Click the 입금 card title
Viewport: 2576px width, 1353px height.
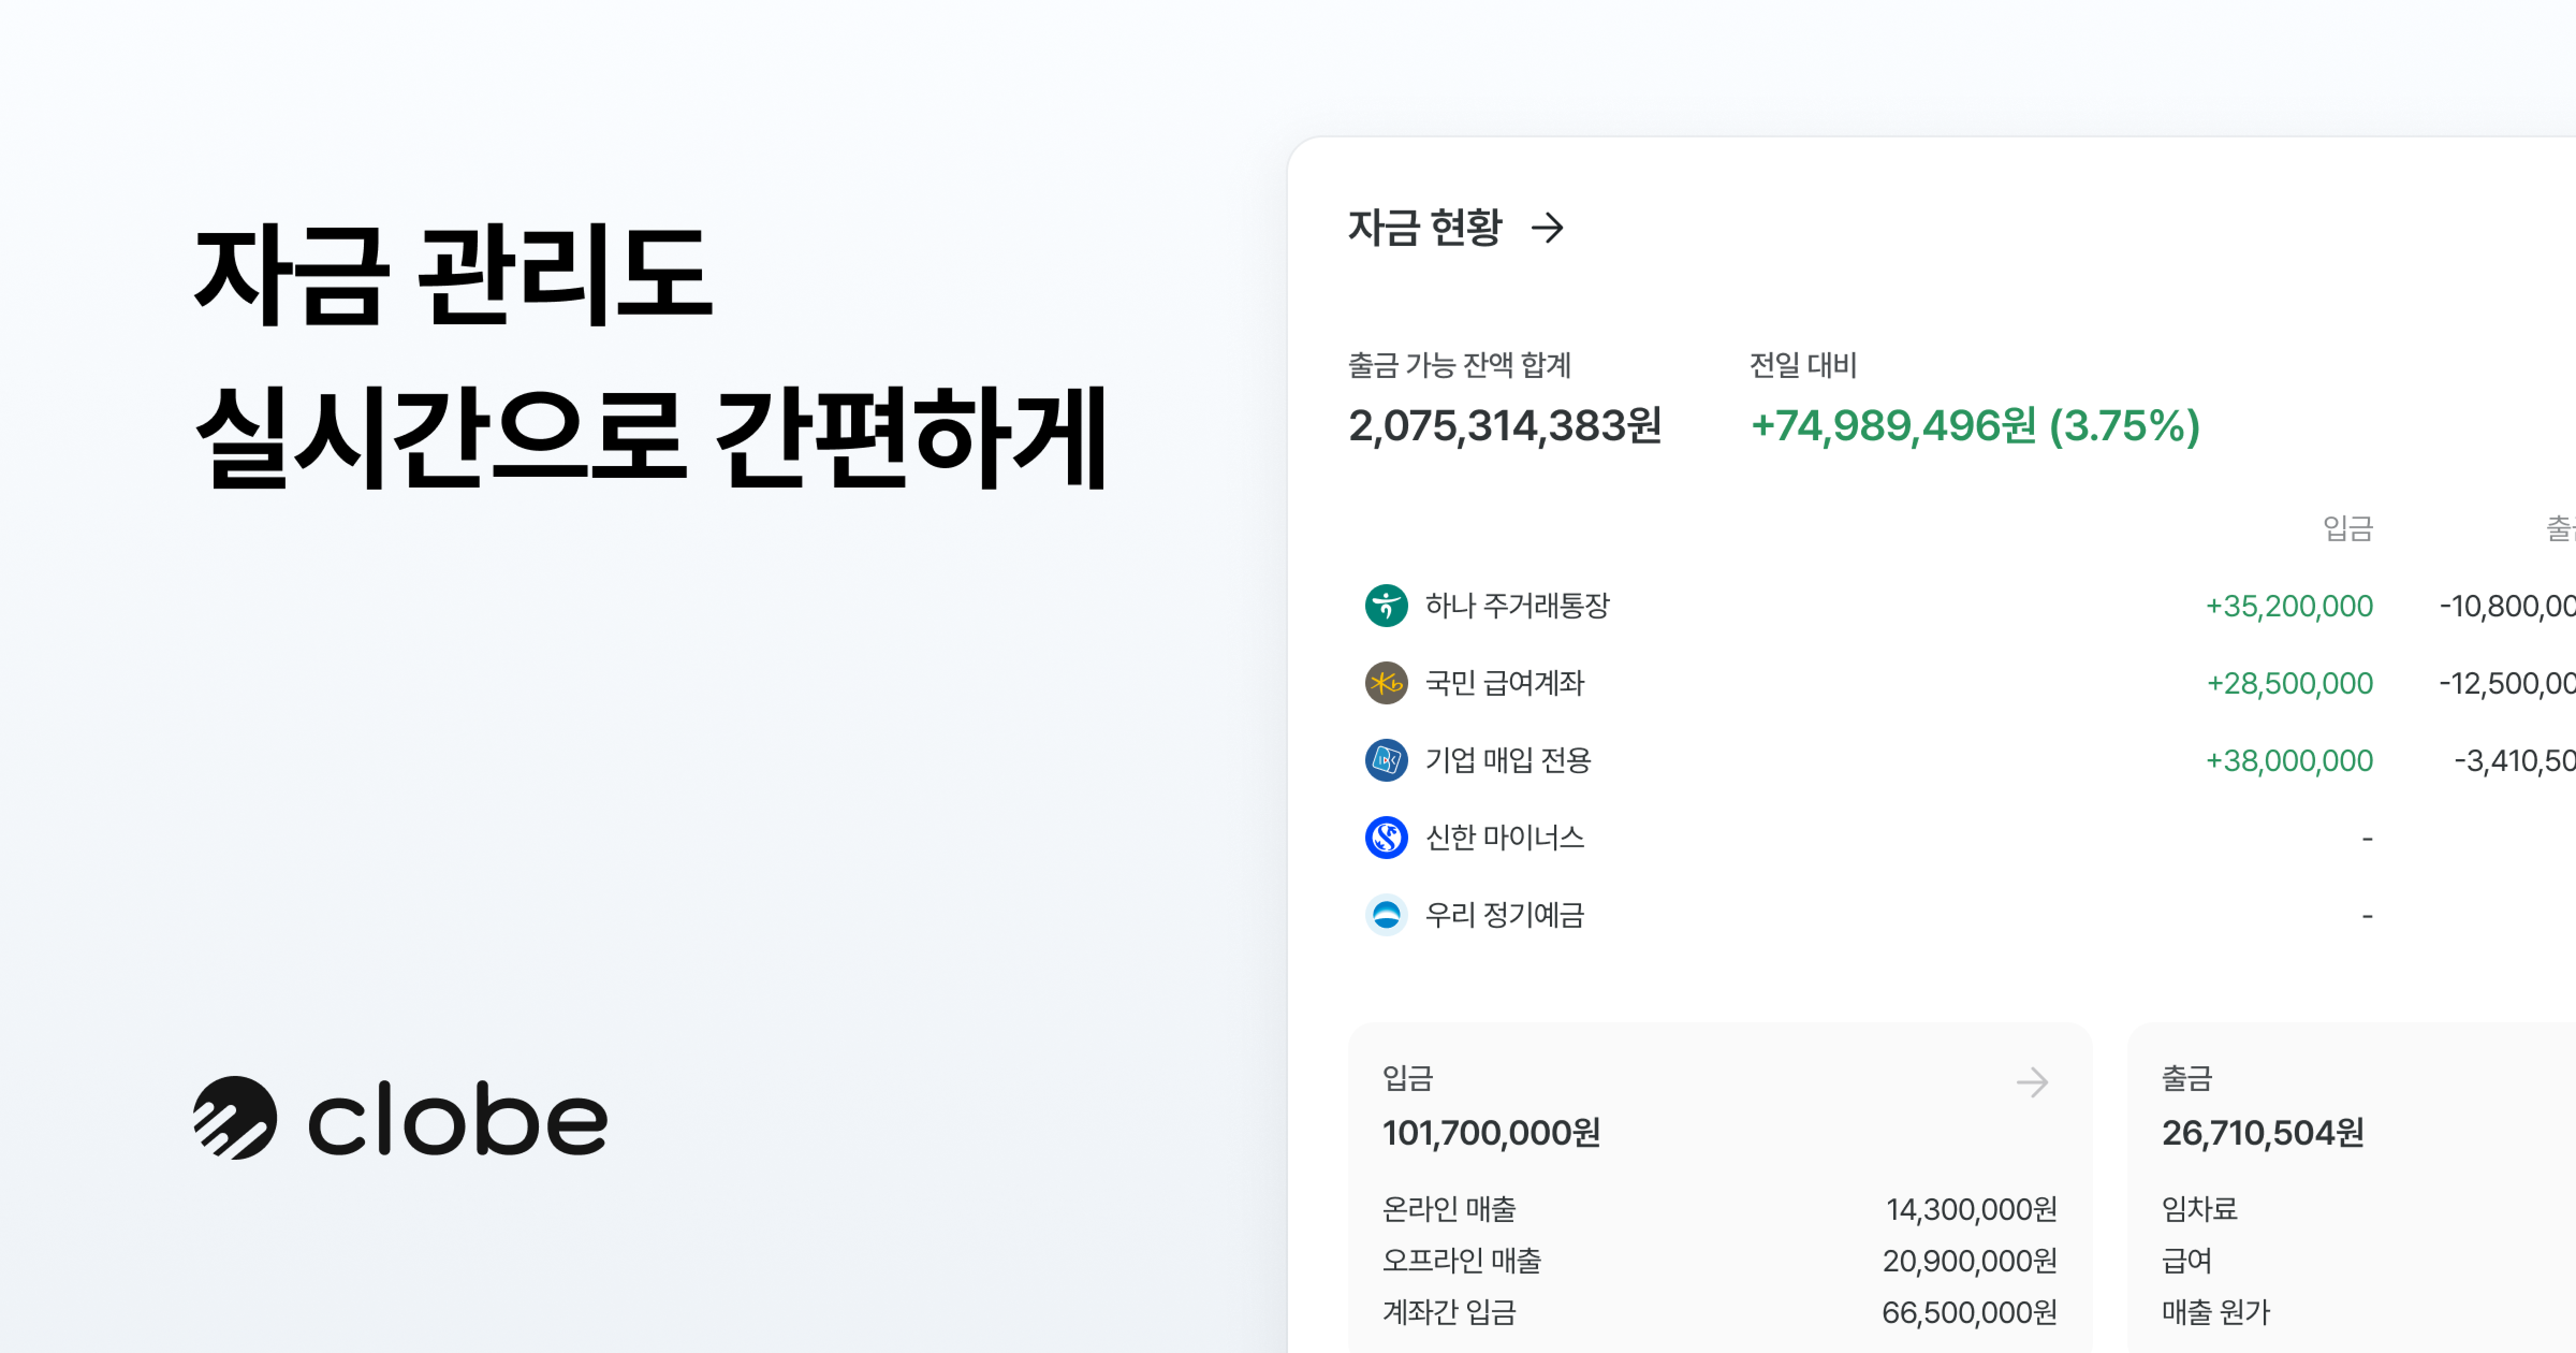pos(1408,1078)
